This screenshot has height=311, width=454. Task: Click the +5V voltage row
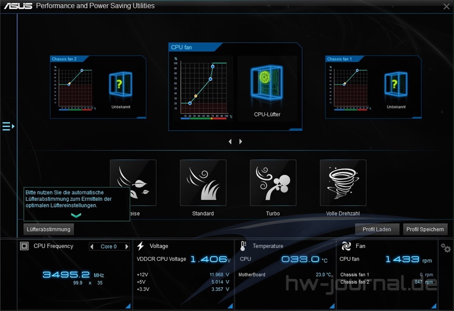click(x=183, y=282)
